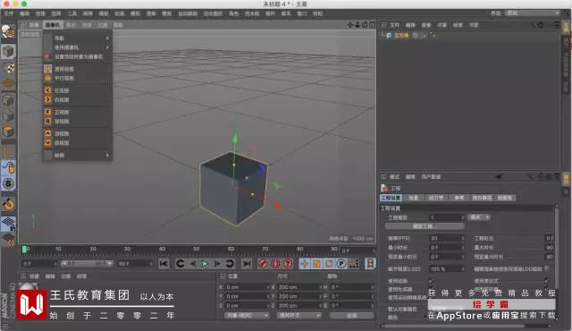The image size is (572, 331).
Task: Go to start of timeline
Action: point(164,264)
